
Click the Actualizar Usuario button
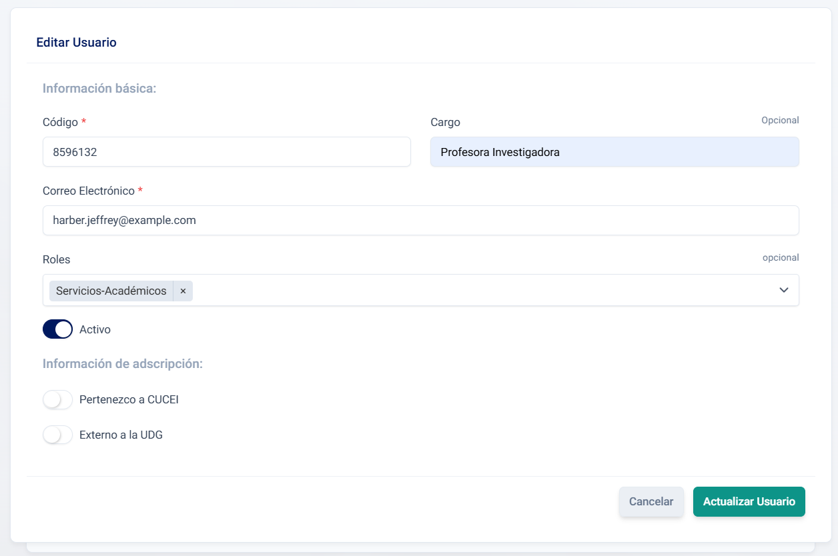(749, 502)
